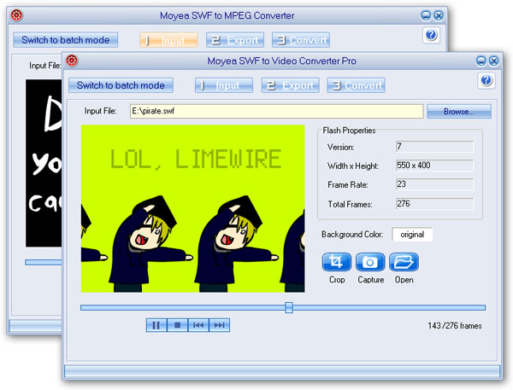Click the Input File path field
Viewport: 513px width, 390px height.
click(x=276, y=112)
